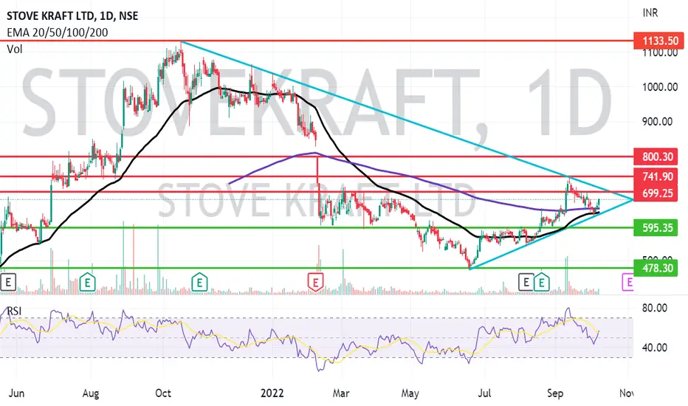
Task: Select the Mar label on time axis
Action: 341,393
